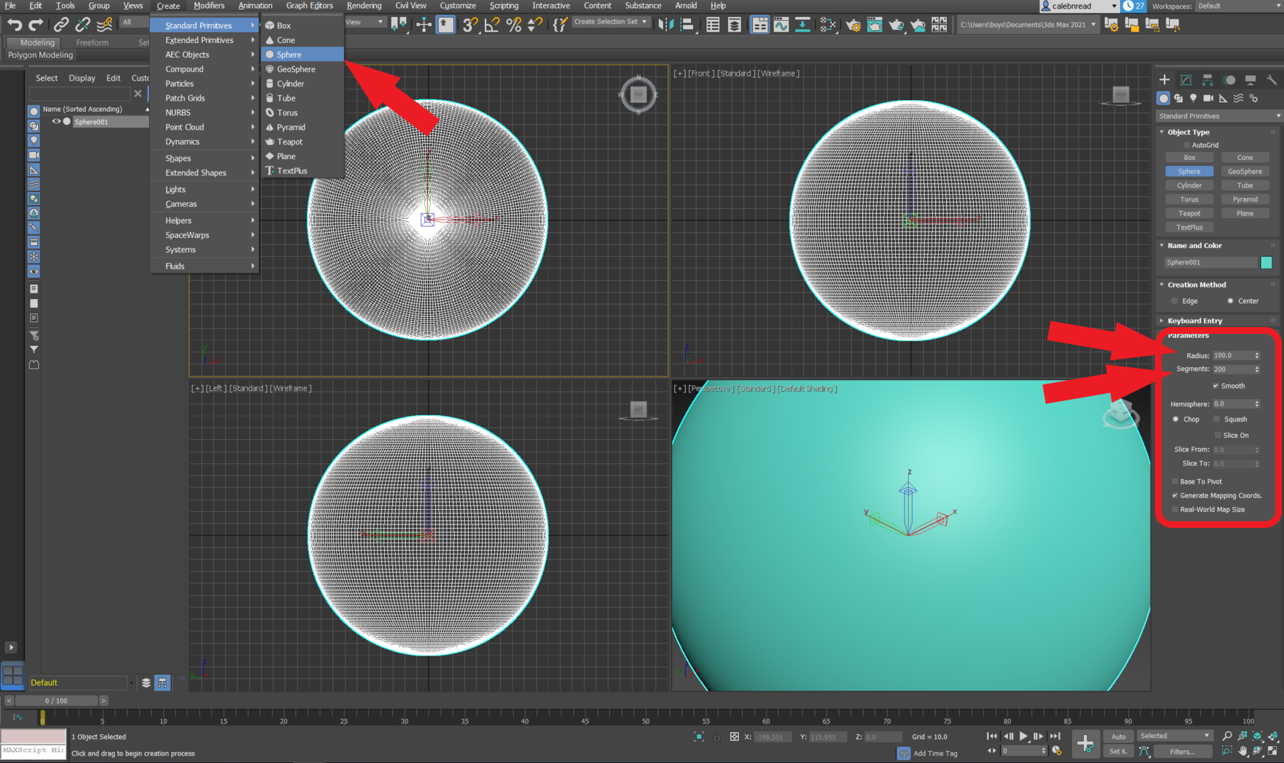Viewport: 1284px width, 763px height.
Task: Select the Link objects tool
Action: click(x=61, y=25)
